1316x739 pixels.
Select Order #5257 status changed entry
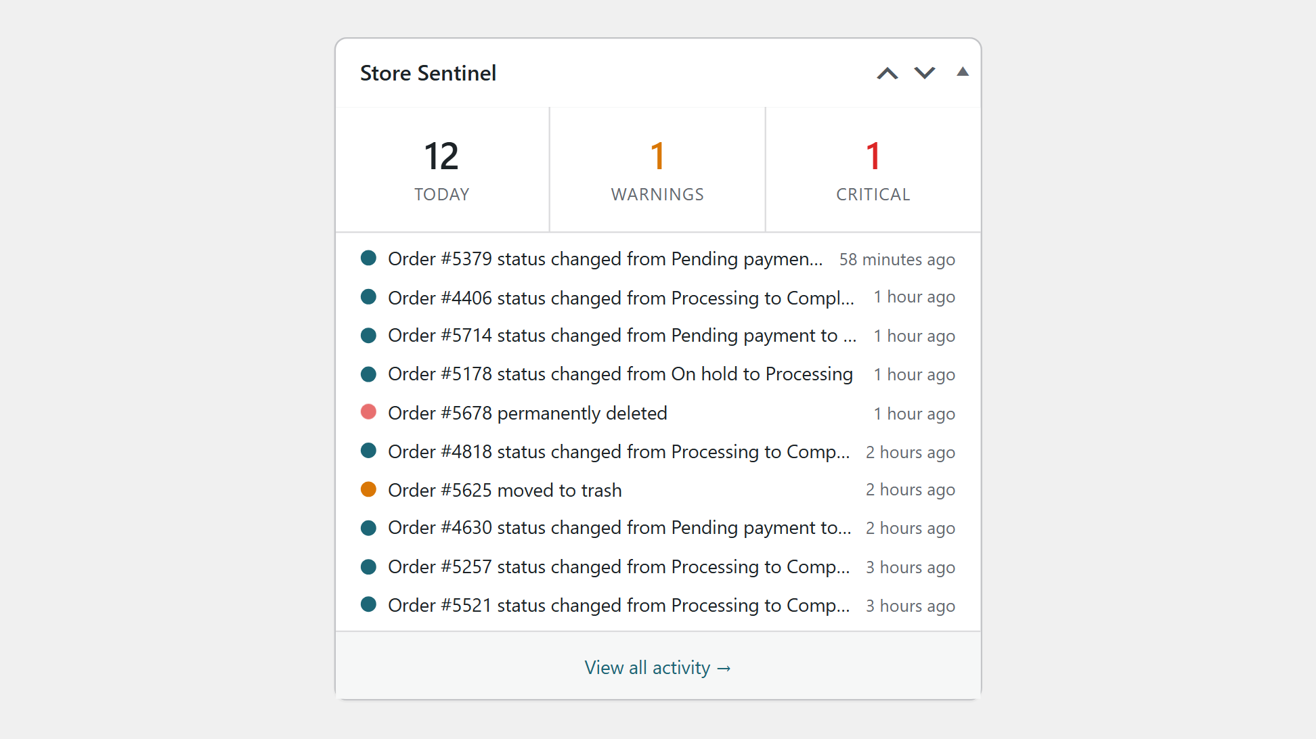658,566
